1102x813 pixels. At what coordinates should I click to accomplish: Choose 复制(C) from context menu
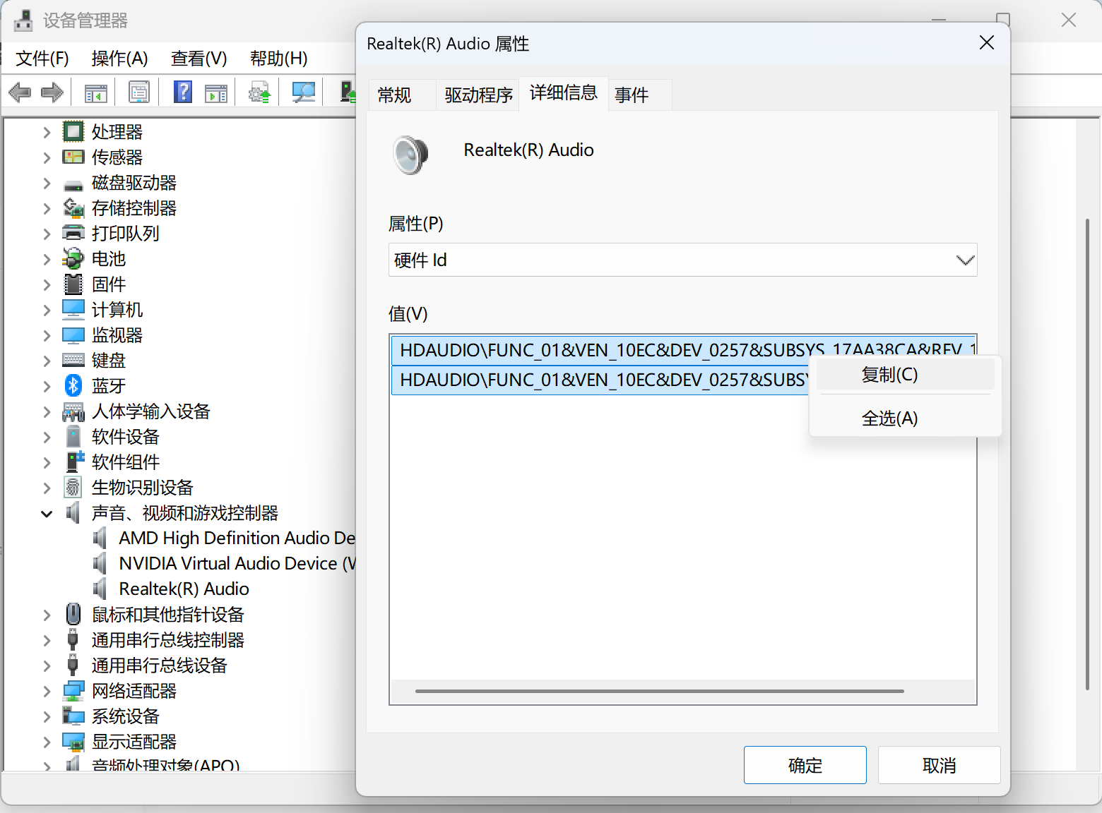(x=905, y=375)
